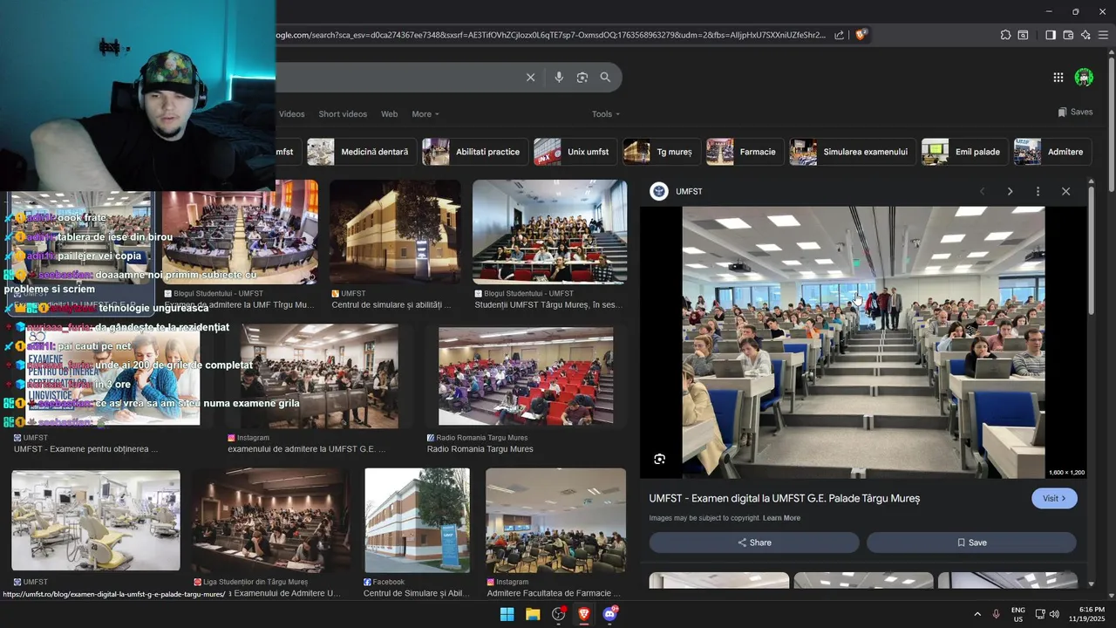Click the browser address bar URL

pyautogui.click(x=550, y=35)
